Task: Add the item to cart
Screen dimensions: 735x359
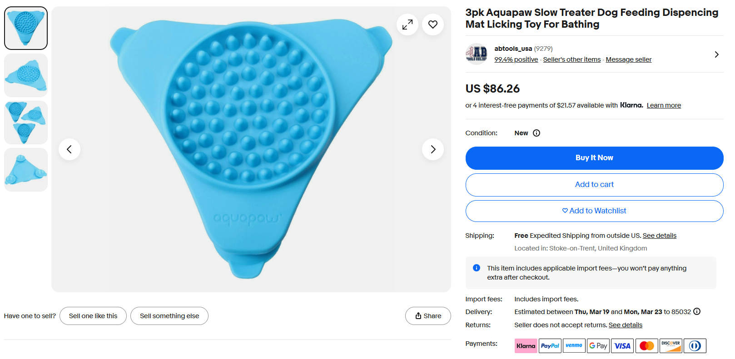Action: click(594, 185)
